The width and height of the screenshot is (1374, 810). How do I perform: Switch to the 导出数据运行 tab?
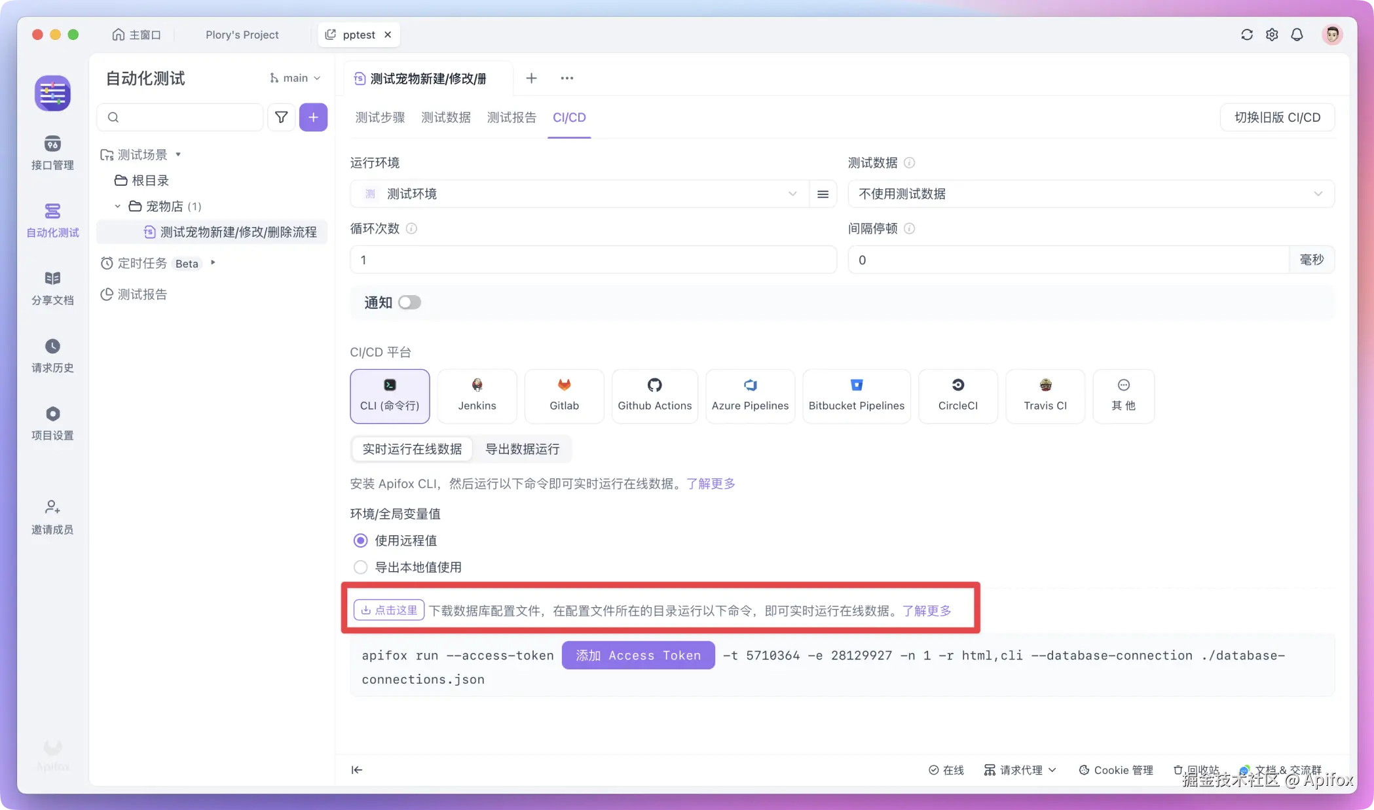click(522, 449)
